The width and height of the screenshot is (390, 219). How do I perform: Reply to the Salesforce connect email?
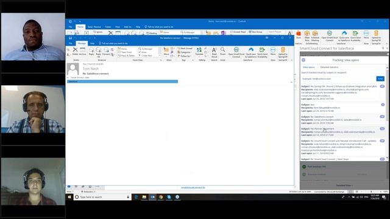[91, 51]
